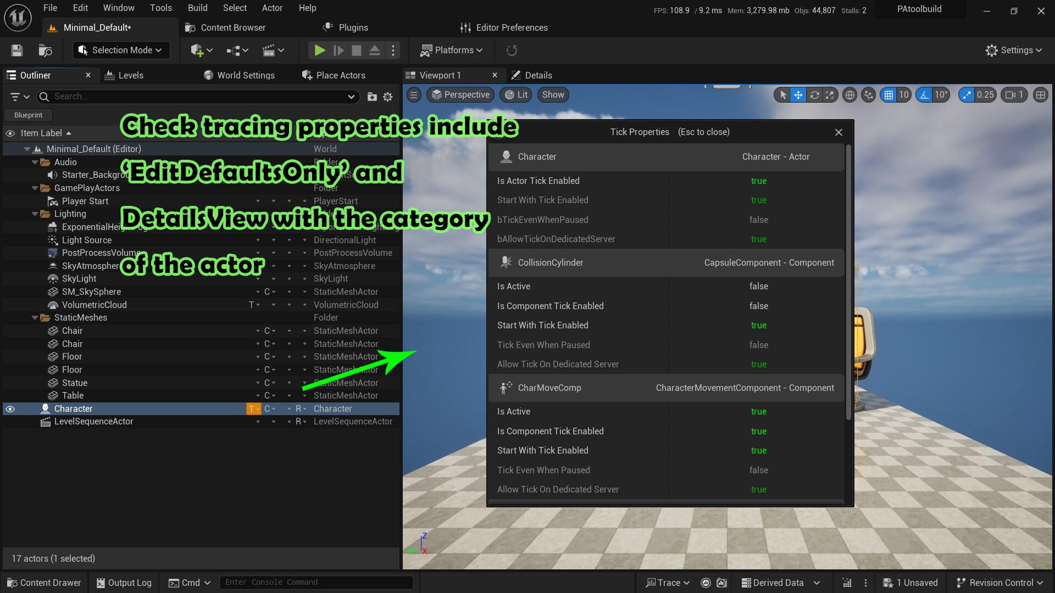Open the Perspective view dropdown
Viewport: 1055px width, 593px height.
pos(460,94)
